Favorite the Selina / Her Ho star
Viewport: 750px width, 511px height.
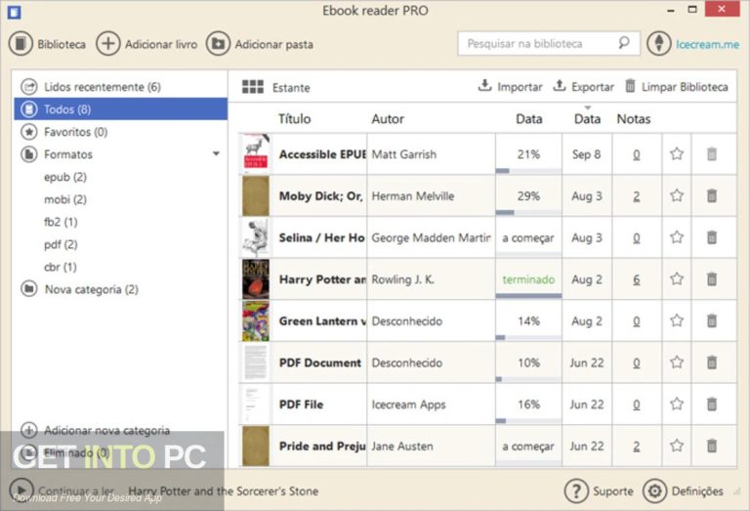pyautogui.click(x=677, y=236)
